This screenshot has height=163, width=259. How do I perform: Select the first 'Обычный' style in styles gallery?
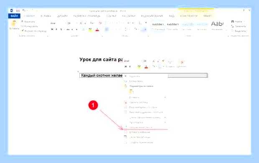point(158,26)
